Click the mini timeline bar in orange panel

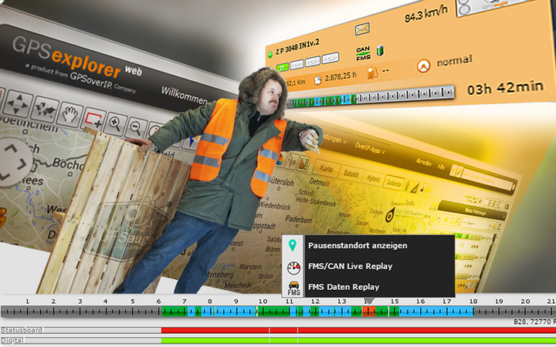pyautogui.click(x=371, y=98)
